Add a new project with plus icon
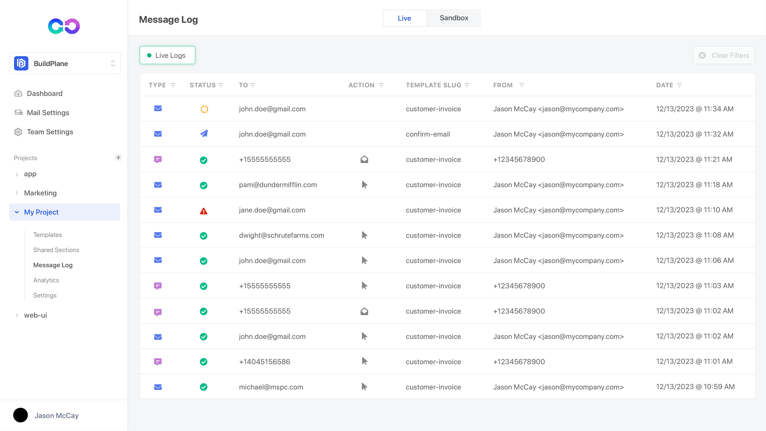Screen dimensions: 766x431 [x=118, y=158]
